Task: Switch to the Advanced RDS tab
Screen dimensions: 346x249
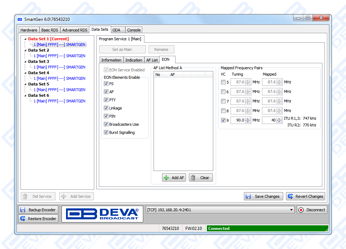Action: (75, 30)
